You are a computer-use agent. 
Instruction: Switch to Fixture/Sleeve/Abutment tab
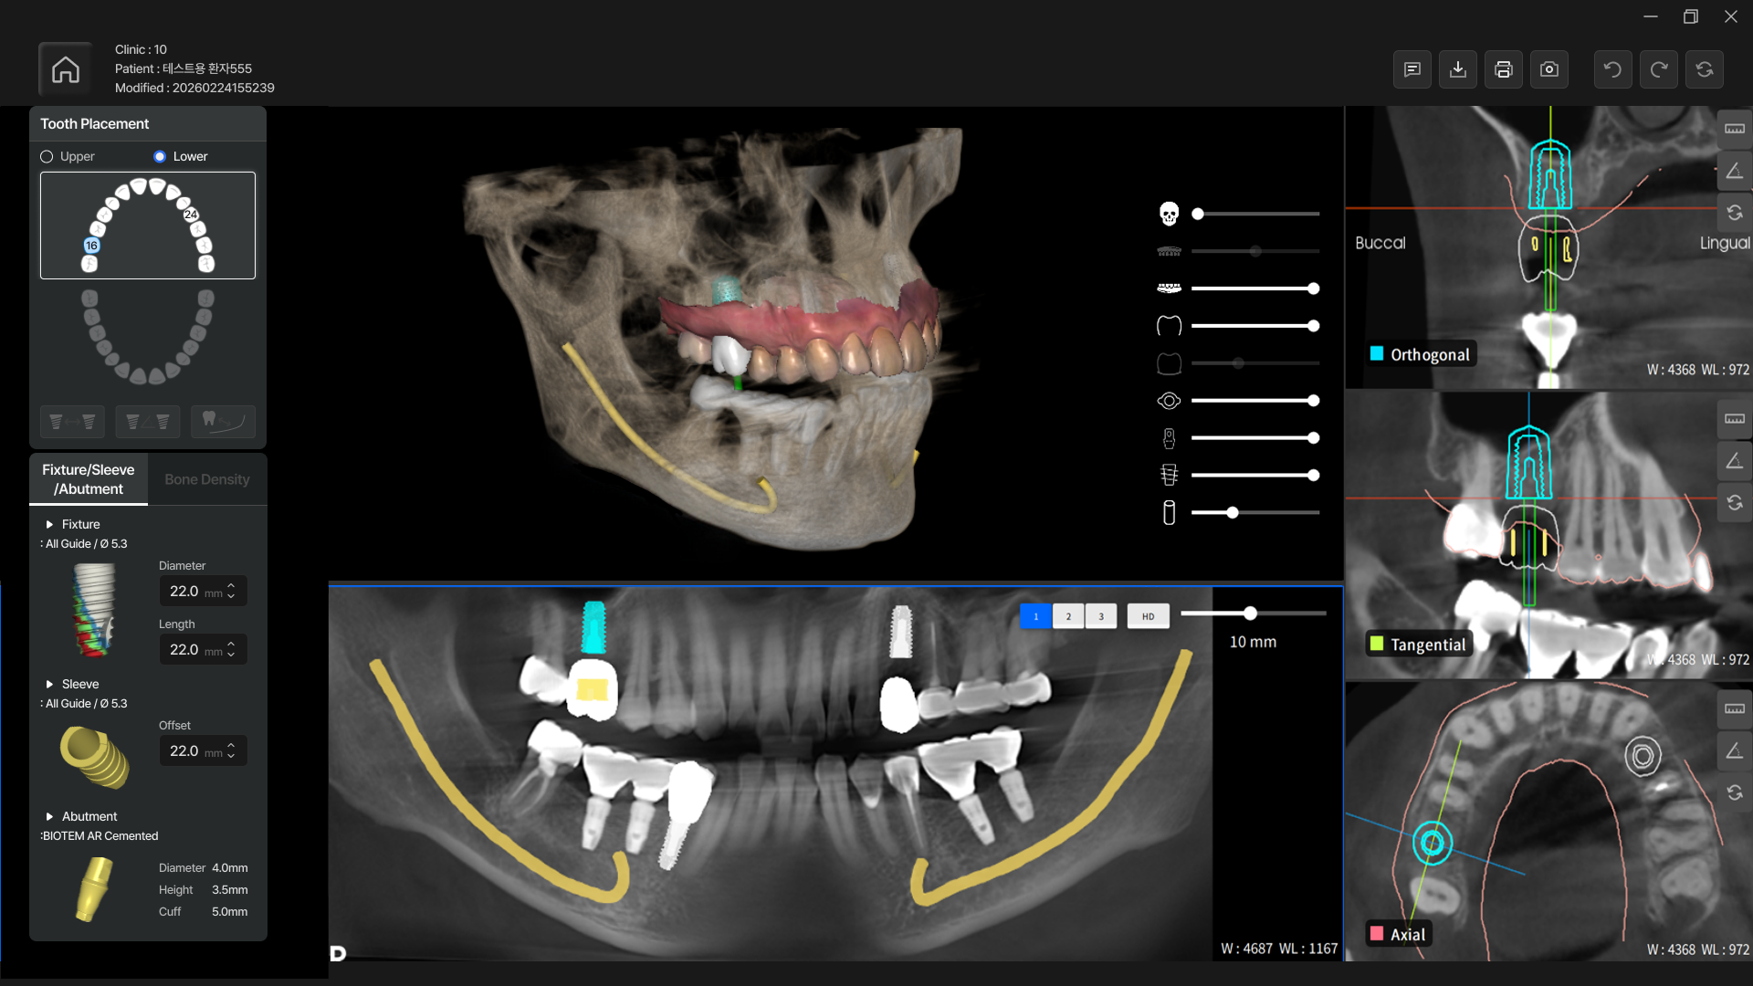point(89,479)
